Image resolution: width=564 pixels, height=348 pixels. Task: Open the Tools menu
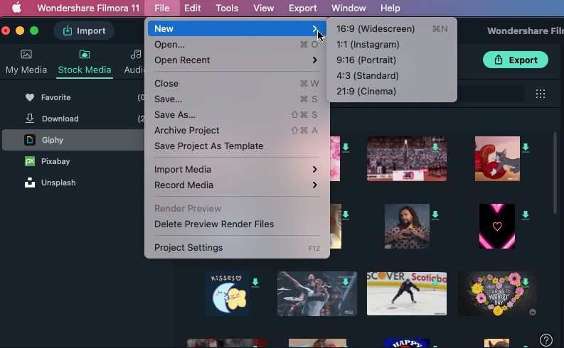click(227, 8)
